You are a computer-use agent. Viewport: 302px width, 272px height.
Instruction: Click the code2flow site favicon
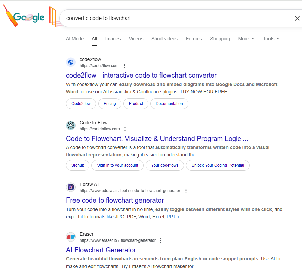tap(70, 62)
